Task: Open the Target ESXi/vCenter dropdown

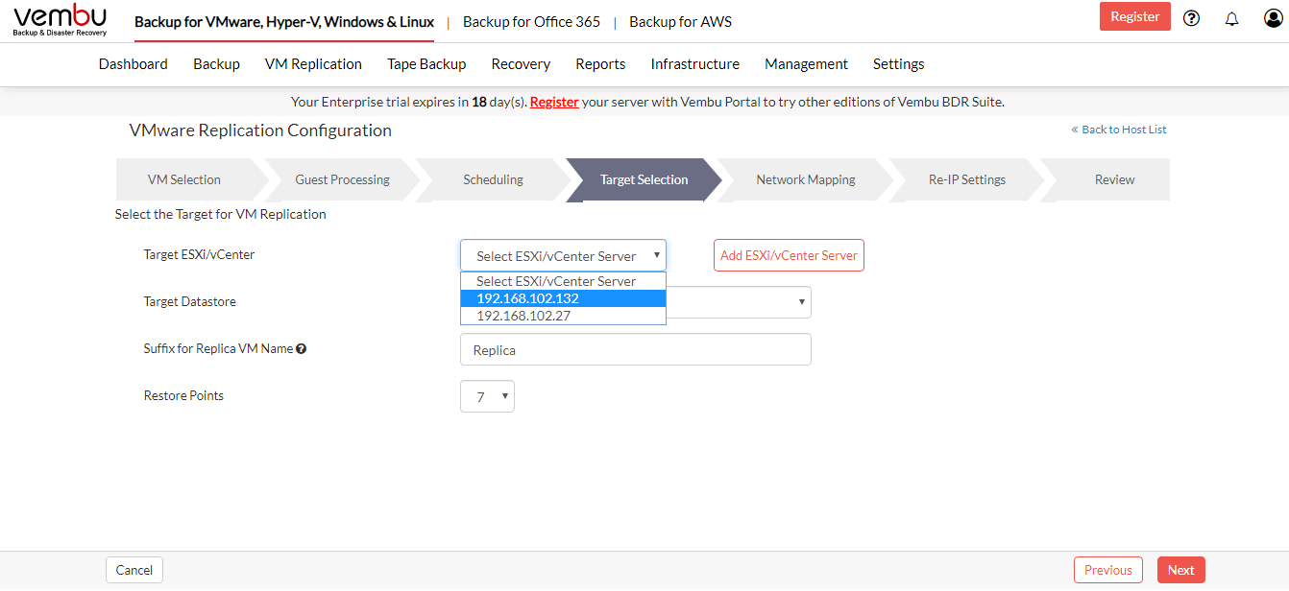Action: (563, 255)
